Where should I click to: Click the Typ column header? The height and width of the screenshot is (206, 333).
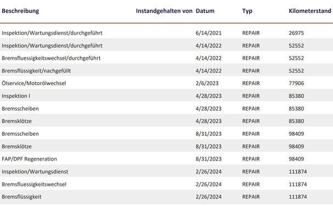pos(247,11)
